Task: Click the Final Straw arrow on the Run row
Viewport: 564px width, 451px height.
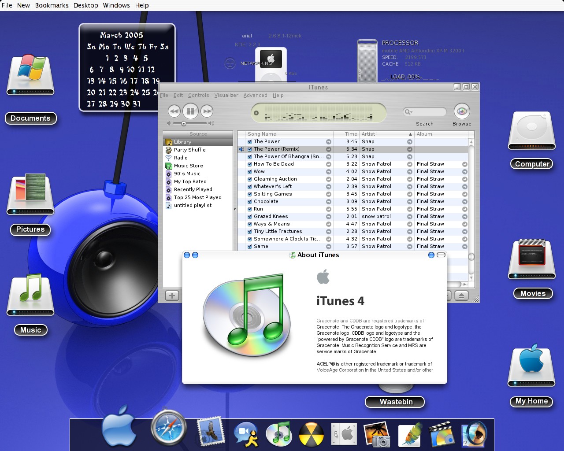Action: (x=464, y=209)
